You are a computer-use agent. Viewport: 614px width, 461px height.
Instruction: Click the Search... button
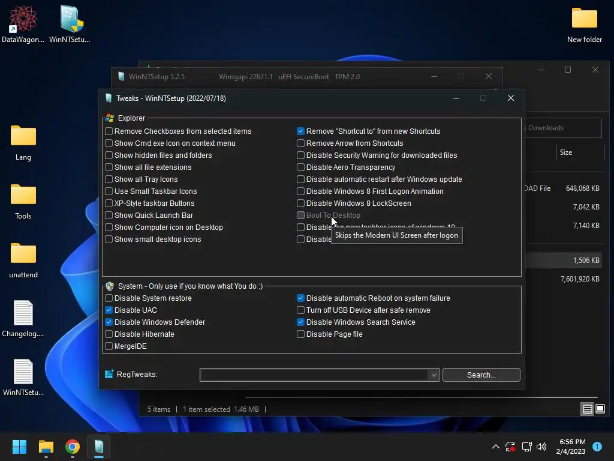(x=481, y=375)
